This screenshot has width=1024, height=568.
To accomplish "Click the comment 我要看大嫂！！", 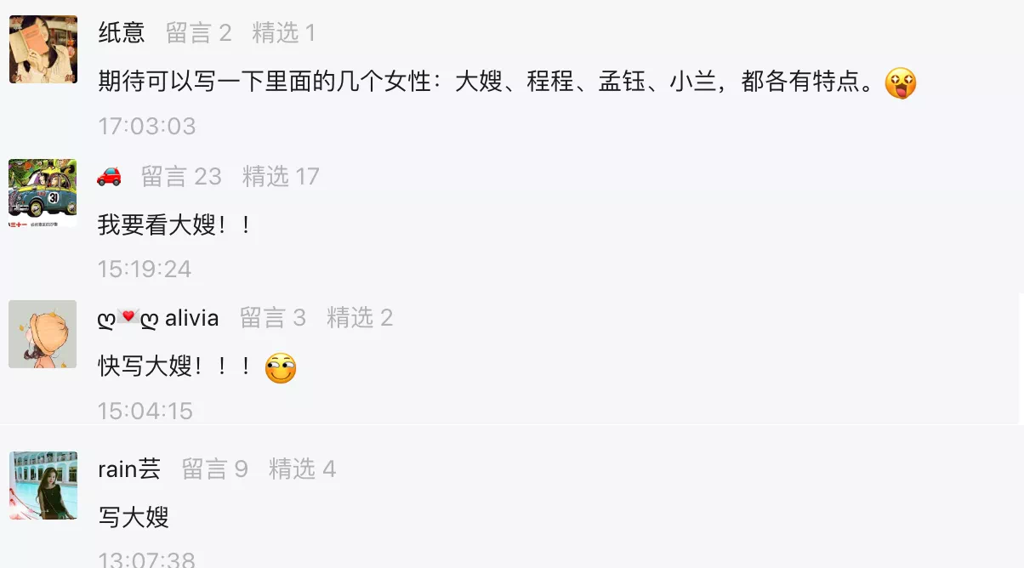I will pyautogui.click(x=176, y=224).
